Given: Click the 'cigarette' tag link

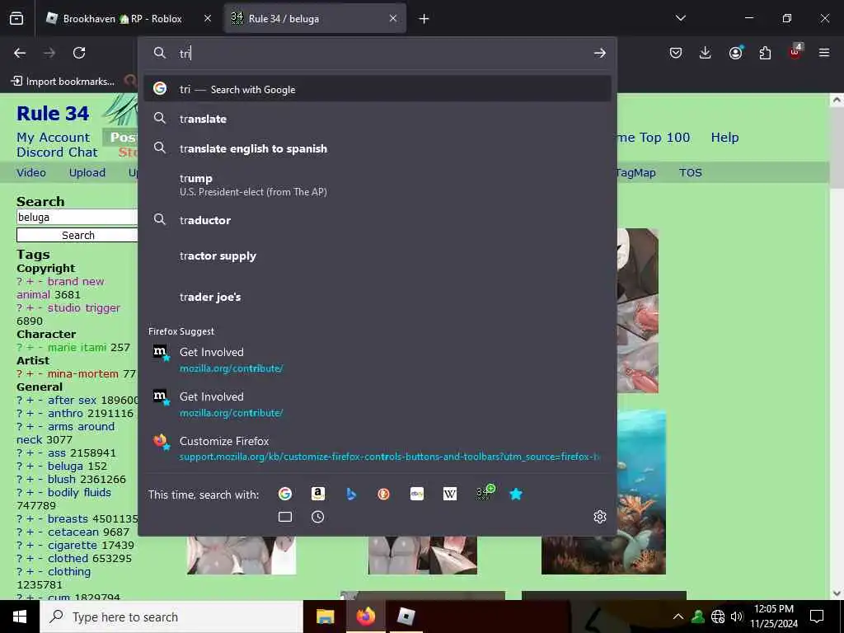Looking at the screenshot, I should pyautogui.click(x=73, y=546).
